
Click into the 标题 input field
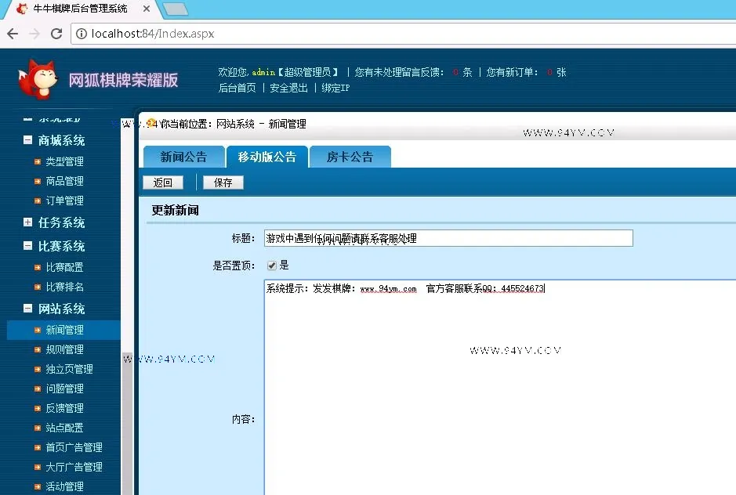(448, 238)
